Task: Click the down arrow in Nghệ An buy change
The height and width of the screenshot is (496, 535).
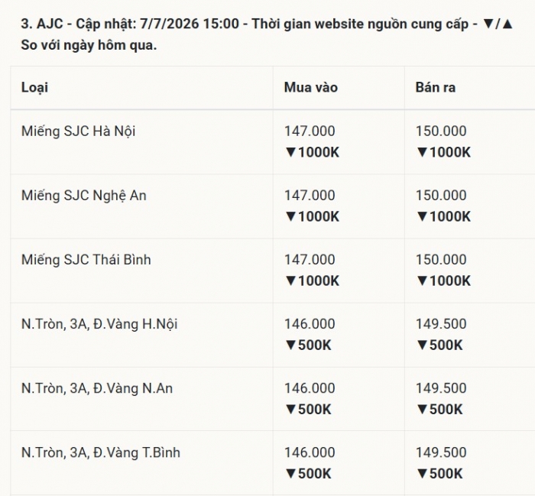Action: coord(290,216)
